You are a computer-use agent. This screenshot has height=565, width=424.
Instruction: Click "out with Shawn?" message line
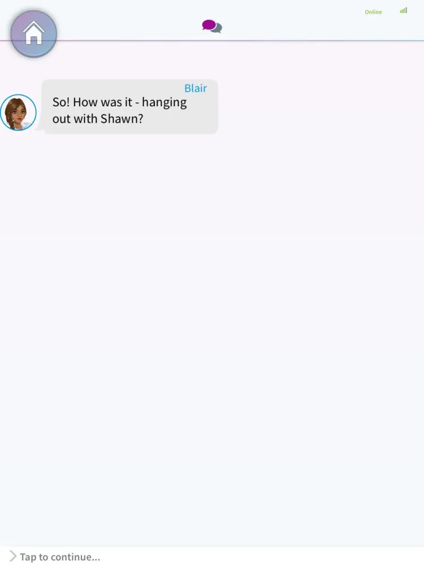(x=98, y=119)
